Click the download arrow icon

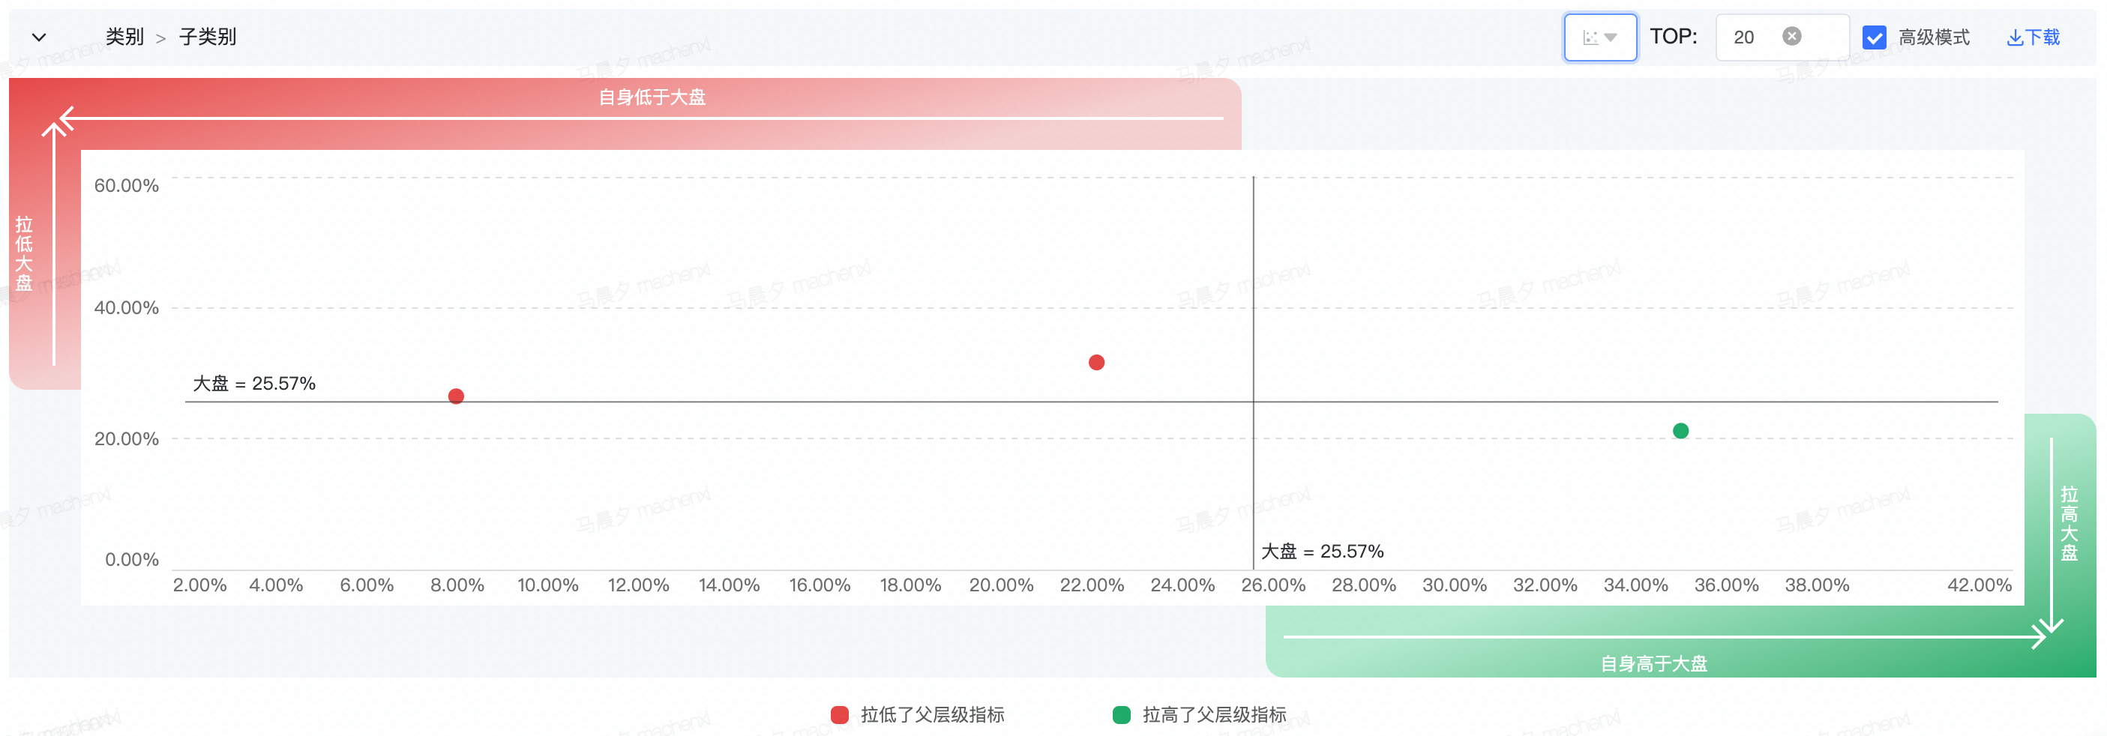pyautogui.click(x=2015, y=37)
